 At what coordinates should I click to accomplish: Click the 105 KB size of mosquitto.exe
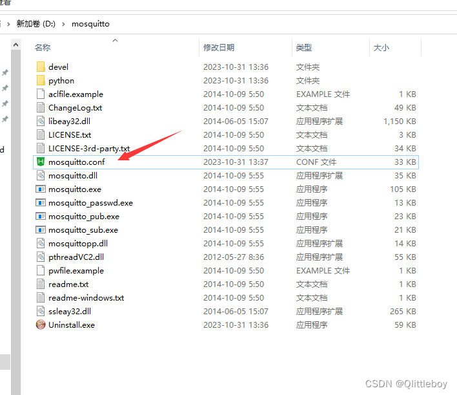pos(403,189)
